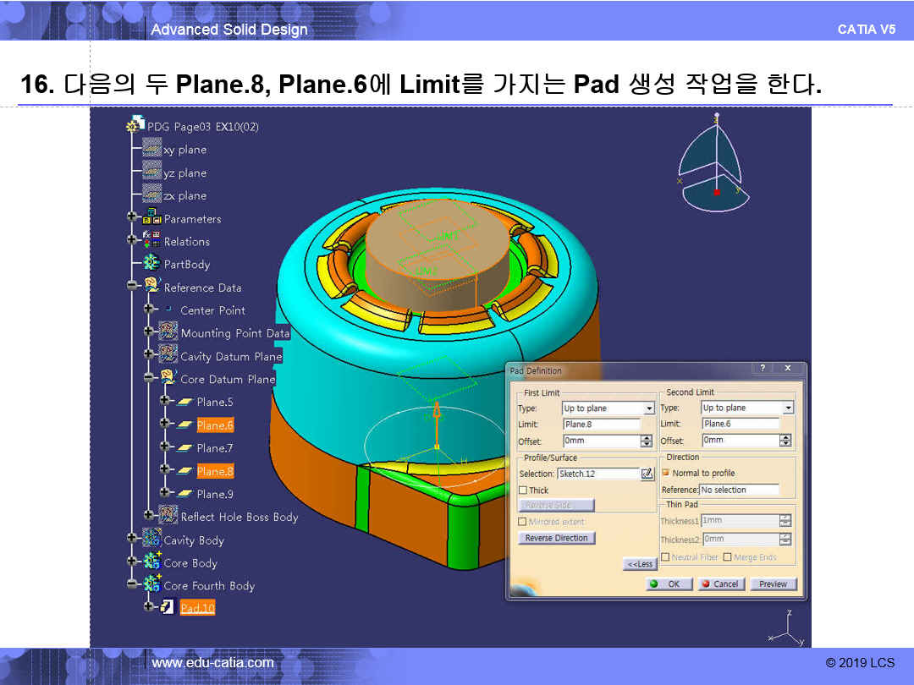Viewport: 914px width, 685px height.
Task: Collapse the Reference Data node
Action: point(132,287)
